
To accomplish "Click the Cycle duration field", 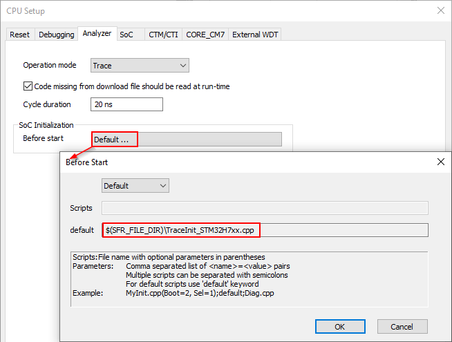I will pos(126,104).
